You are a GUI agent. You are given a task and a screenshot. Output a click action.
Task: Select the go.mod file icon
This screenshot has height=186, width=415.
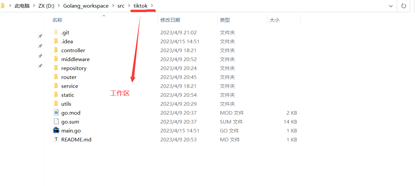[x=56, y=113]
